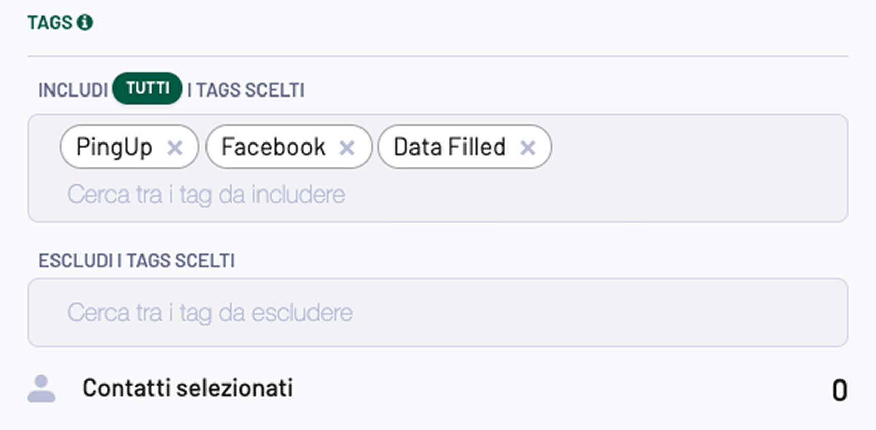Remove the Facebook tag
The width and height of the screenshot is (876, 430).
click(347, 148)
